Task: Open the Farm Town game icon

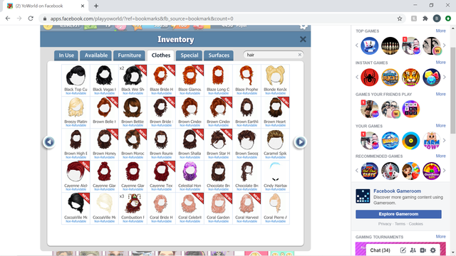Action: [432, 141]
